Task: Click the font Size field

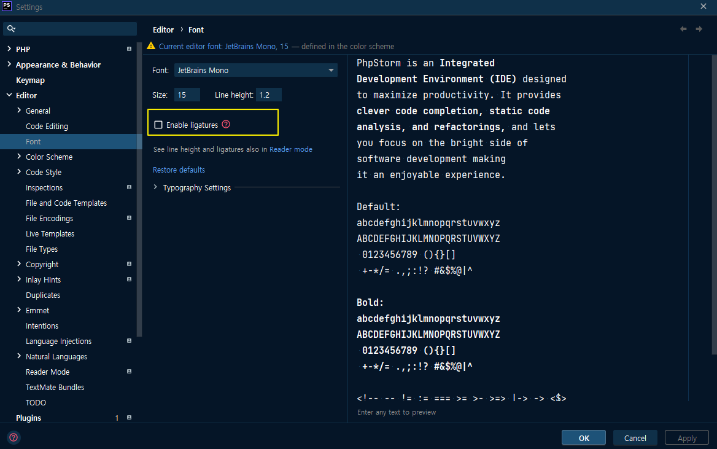Action: (187, 95)
